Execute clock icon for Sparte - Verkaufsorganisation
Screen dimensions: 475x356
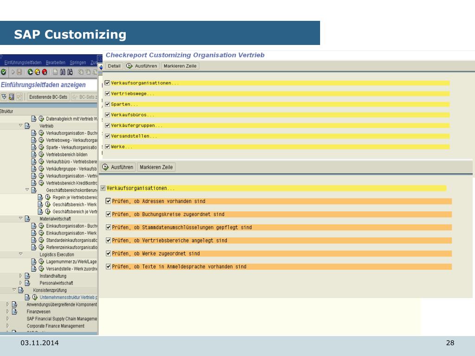point(41,147)
